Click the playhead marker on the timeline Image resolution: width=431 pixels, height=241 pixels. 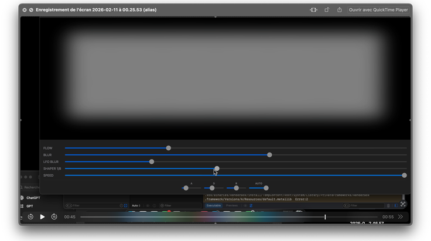[325, 217]
